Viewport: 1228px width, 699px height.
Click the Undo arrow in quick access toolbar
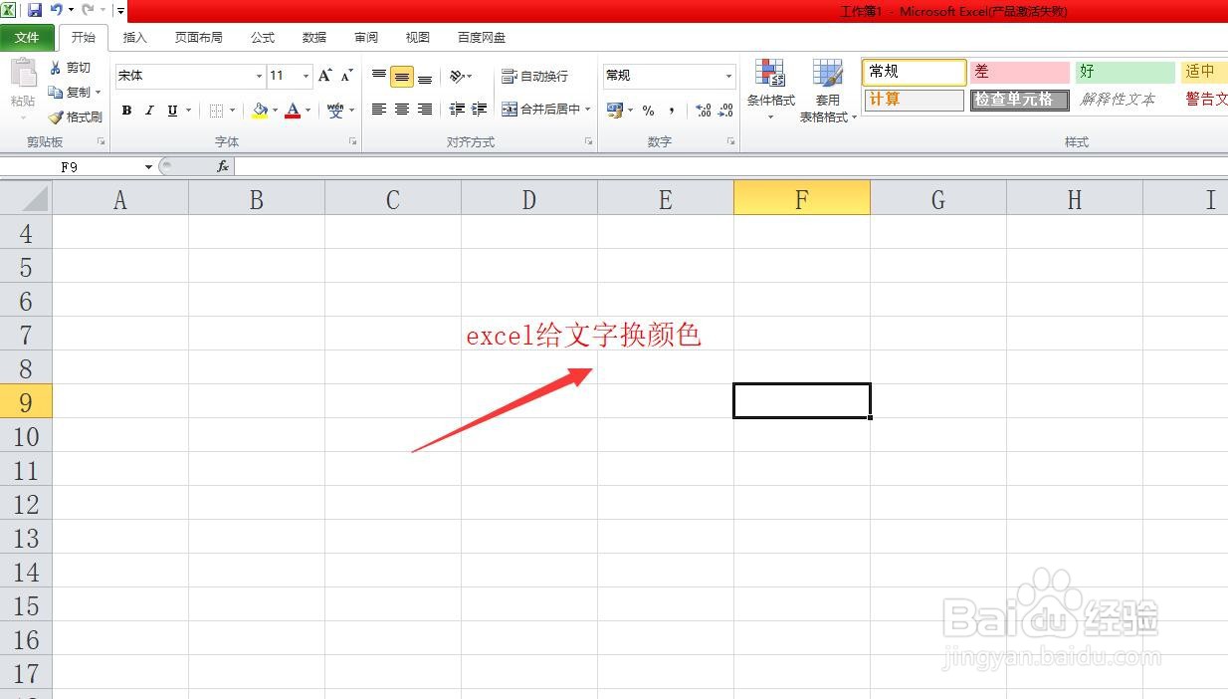pos(57,10)
